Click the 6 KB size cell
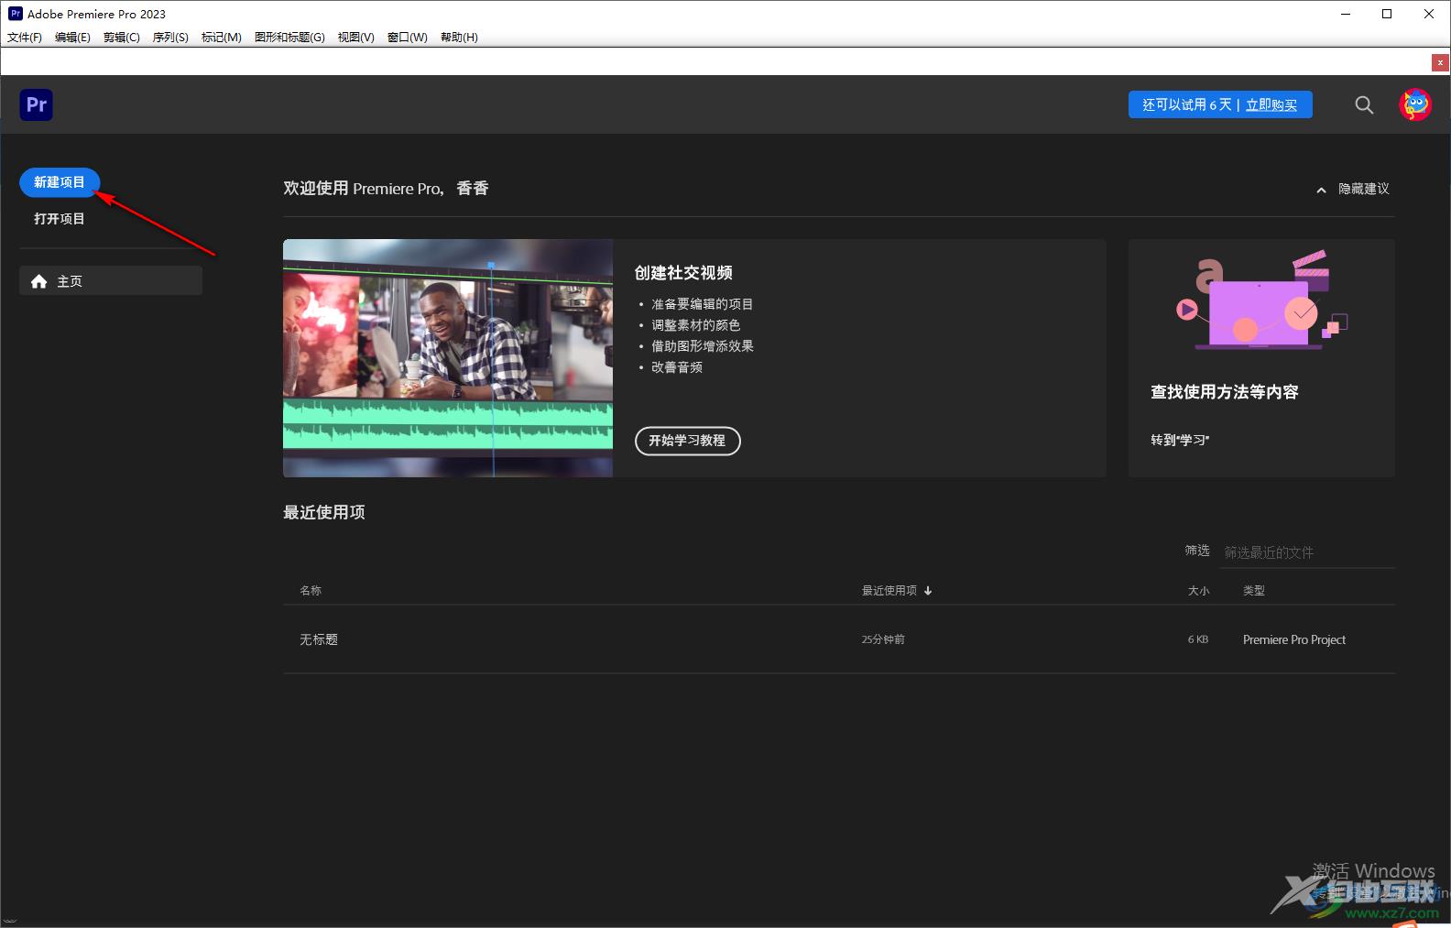Image resolution: width=1451 pixels, height=928 pixels. (1198, 639)
